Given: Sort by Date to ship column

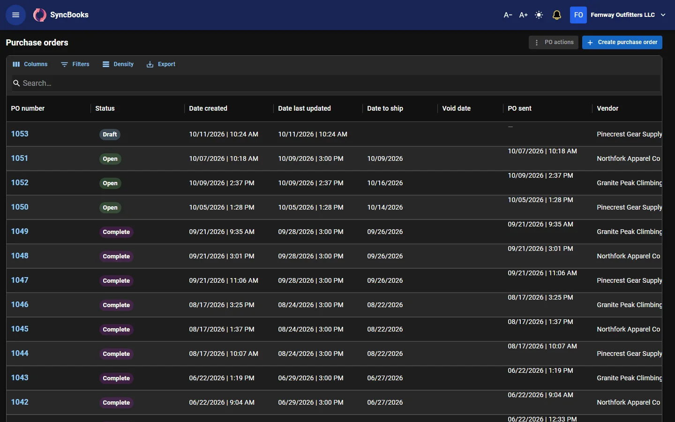Looking at the screenshot, I should click(x=385, y=108).
